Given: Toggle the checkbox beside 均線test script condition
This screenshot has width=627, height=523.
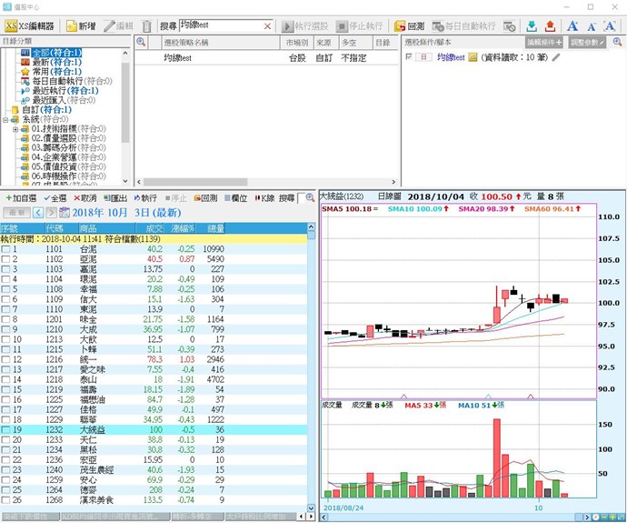Looking at the screenshot, I should pyautogui.click(x=410, y=57).
